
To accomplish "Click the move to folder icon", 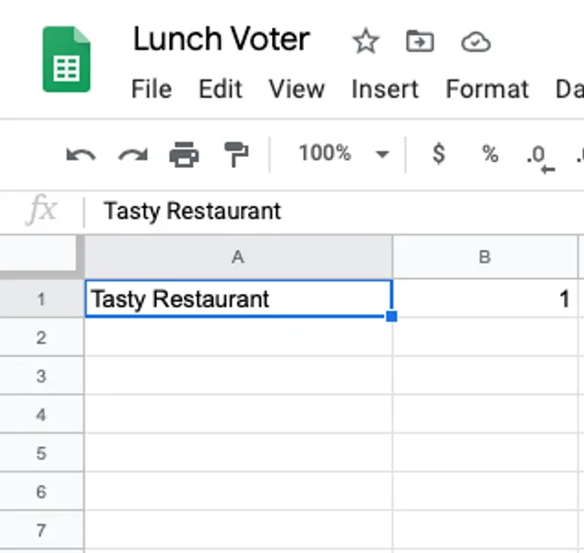I will [420, 41].
